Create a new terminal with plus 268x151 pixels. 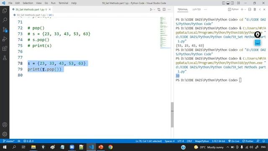point(242,9)
